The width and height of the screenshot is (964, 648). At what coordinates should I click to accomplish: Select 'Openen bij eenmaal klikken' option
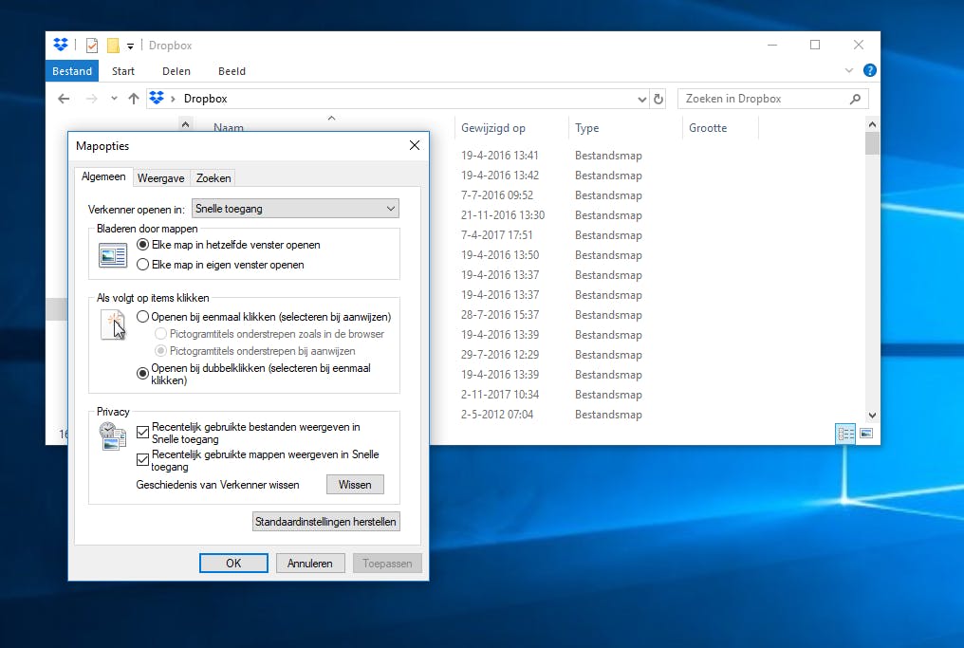point(143,317)
